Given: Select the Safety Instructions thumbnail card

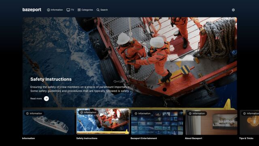Looking at the screenshot, I should [103, 121].
